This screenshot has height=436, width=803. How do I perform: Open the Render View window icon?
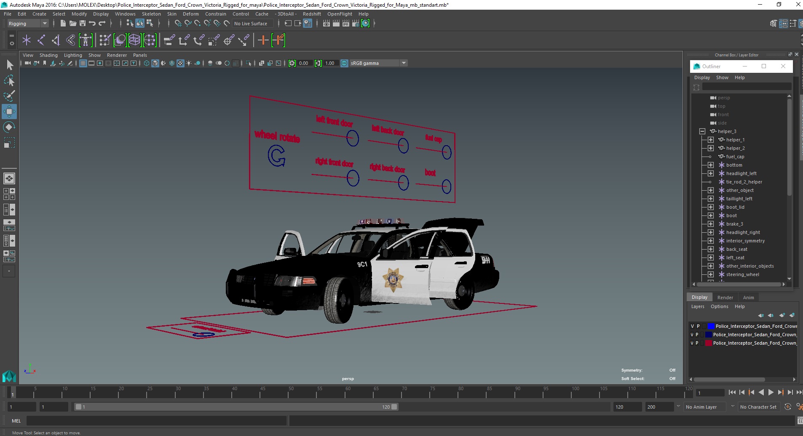(327, 24)
